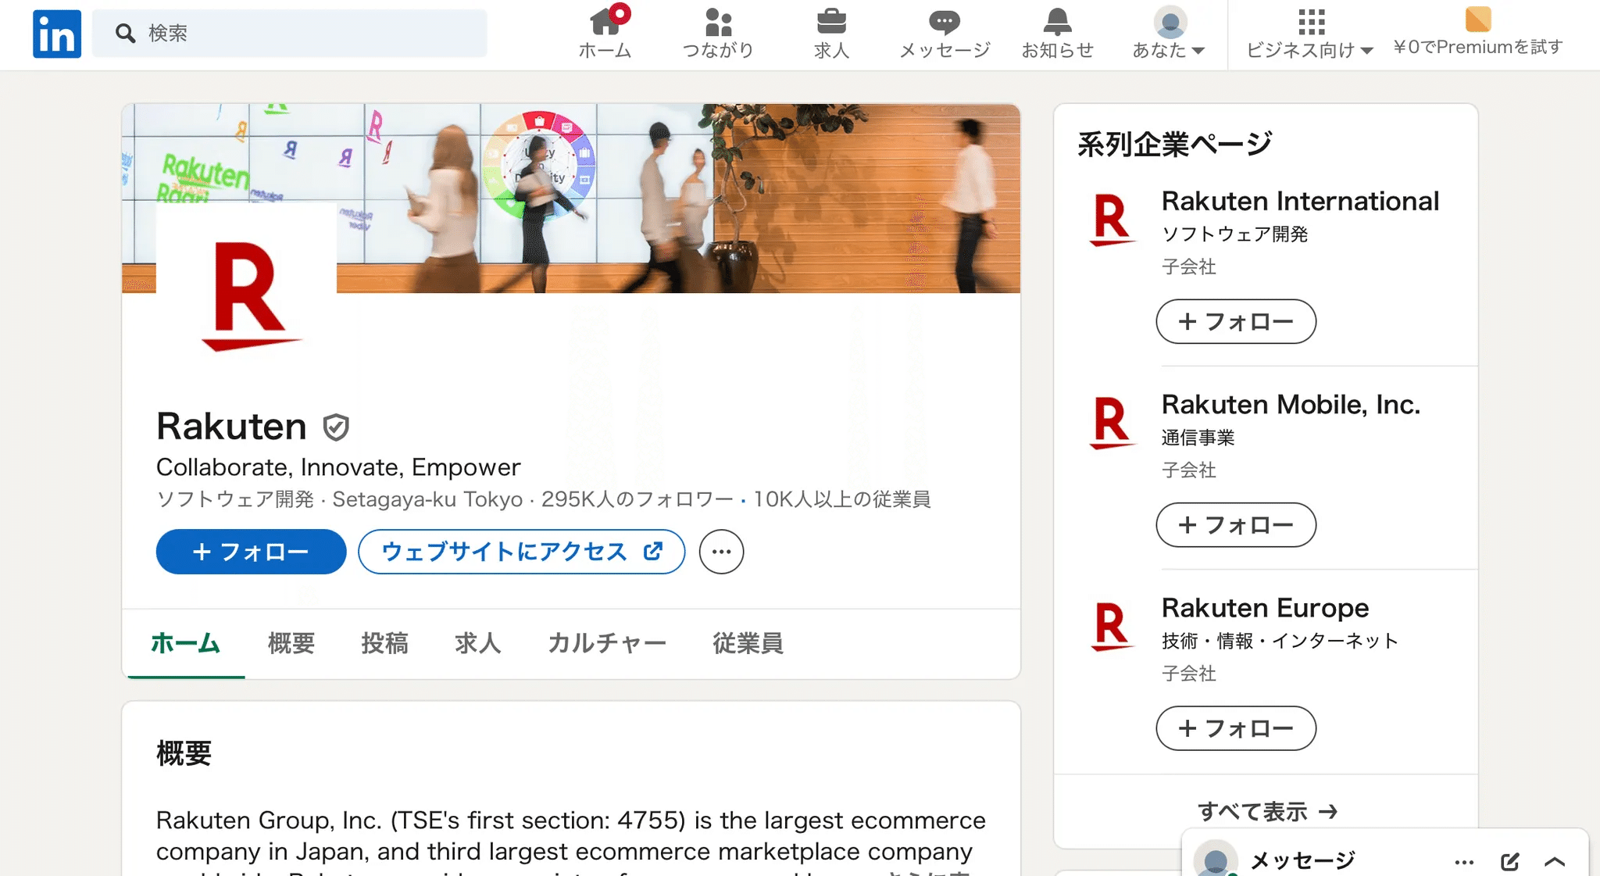
Task: Follow Rakuten Mobile, Inc.
Action: pos(1235,525)
